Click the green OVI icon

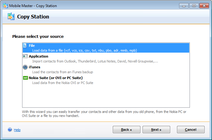click(x=25, y=78)
